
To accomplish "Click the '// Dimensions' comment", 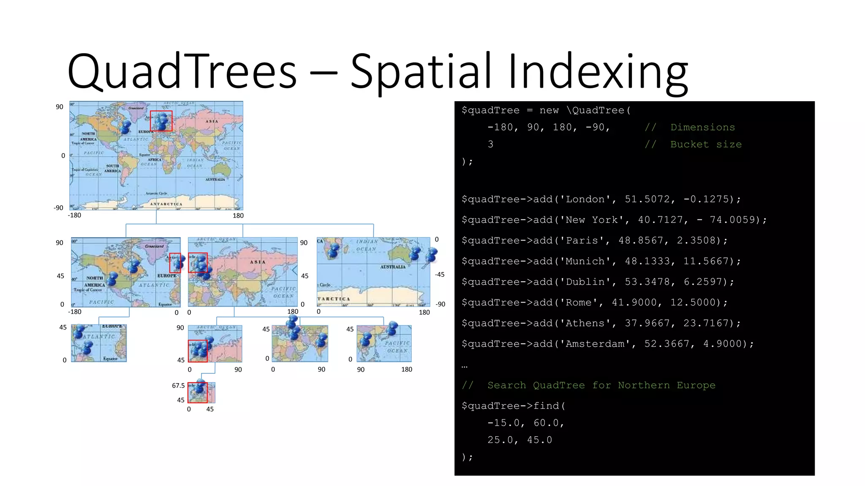I will (690, 127).
